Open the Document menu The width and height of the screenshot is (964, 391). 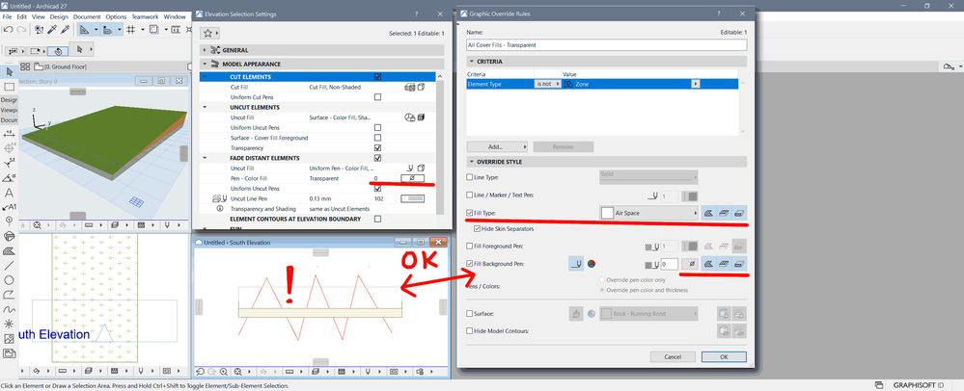point(87,16)
